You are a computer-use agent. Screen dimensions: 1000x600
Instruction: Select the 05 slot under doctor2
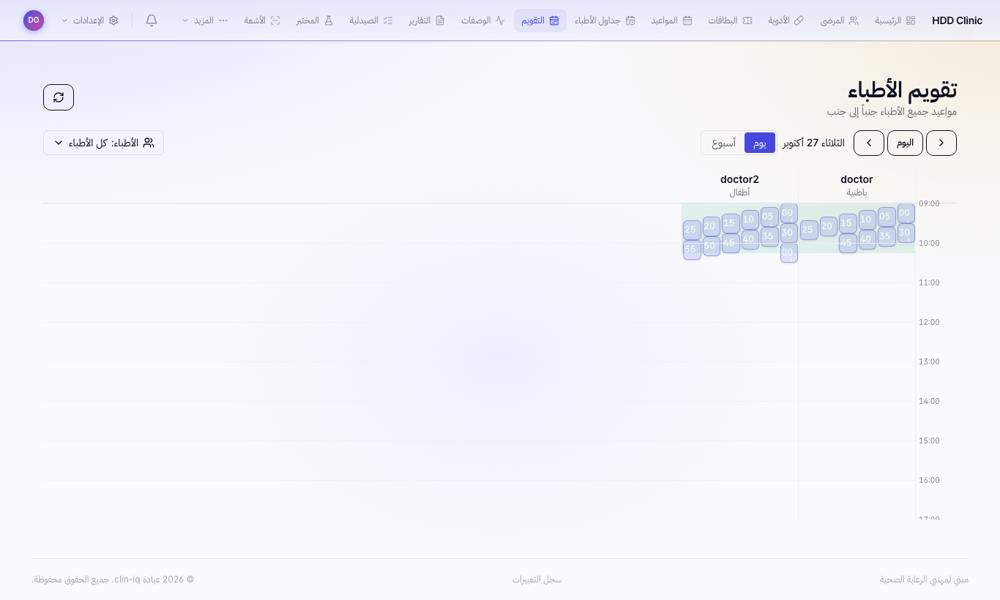[769, 217]
